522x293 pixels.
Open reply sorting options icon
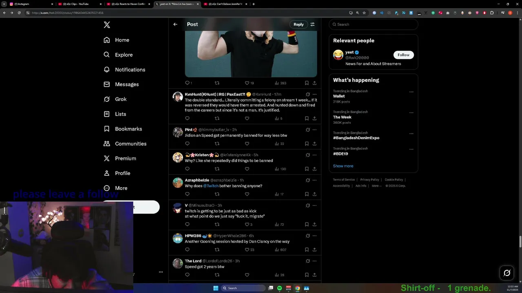point(312,24)
